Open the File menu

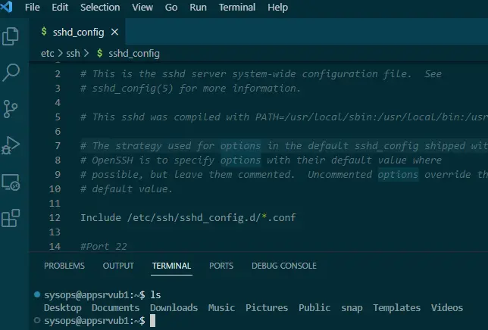click(33, 7)
